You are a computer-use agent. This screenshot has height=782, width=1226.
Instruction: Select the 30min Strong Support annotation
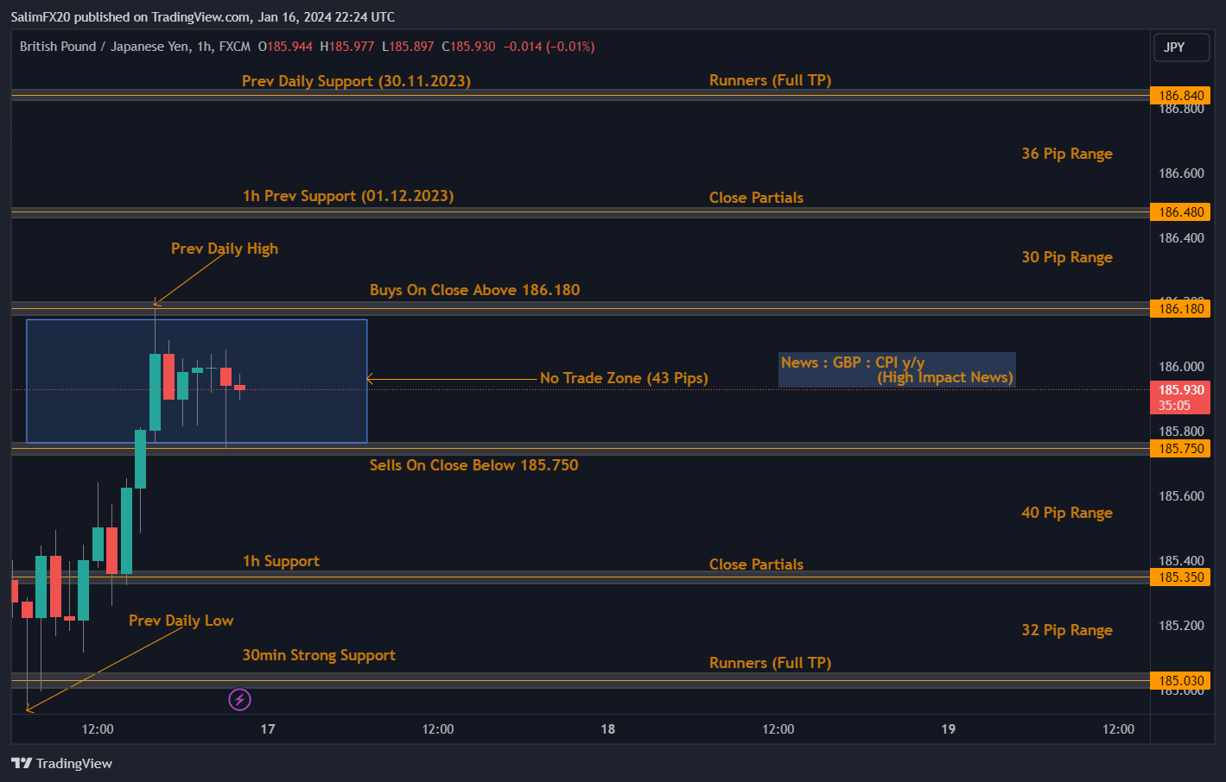tap(319, 655)
